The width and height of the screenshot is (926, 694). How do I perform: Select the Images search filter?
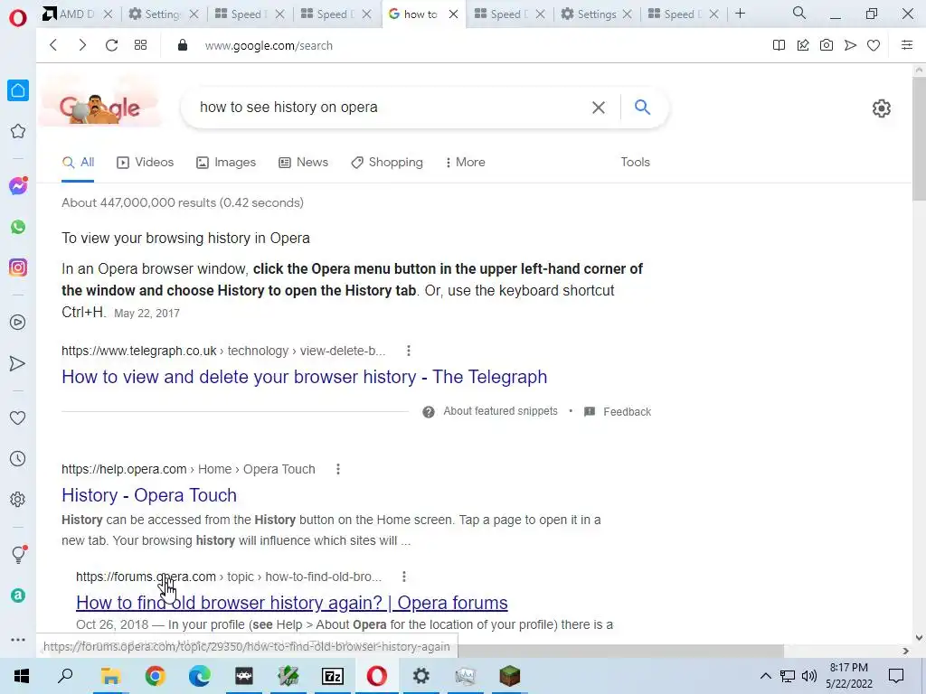click(226, 163)
